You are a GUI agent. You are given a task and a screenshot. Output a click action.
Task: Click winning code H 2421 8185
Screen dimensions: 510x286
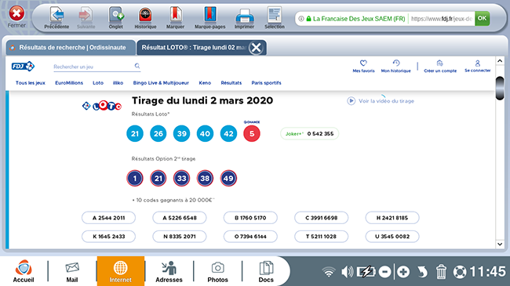click(x=392, y=218)
